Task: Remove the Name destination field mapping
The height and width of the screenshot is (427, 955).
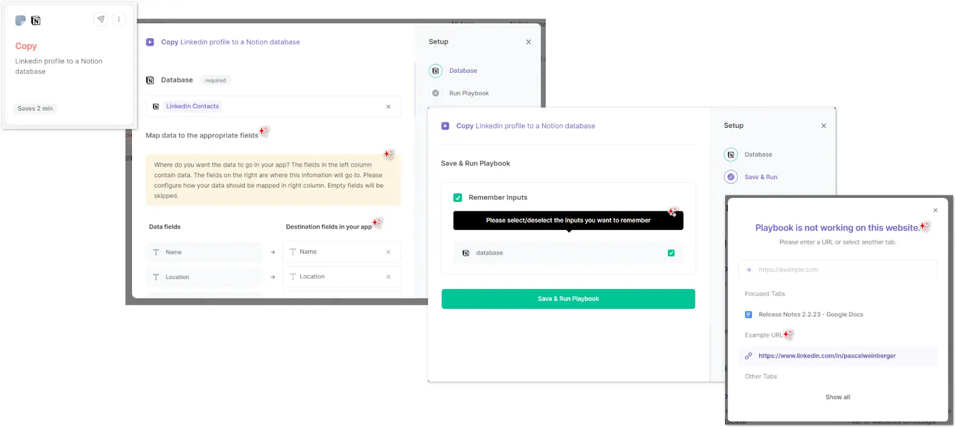Action: point(389,252)
